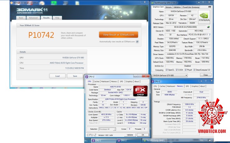The width and height of the screenshot is (230, 143).
Task: Toggle Automatically view results at 3DMark.com checkbox
Action: click(137, 42)
